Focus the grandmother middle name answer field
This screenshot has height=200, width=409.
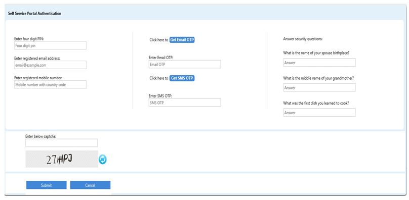click(x=319, y=87)
